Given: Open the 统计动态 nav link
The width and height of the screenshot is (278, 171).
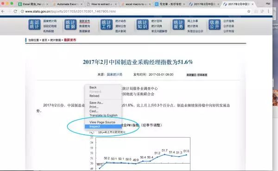Looking at the screenshot, I should point(120,21).
